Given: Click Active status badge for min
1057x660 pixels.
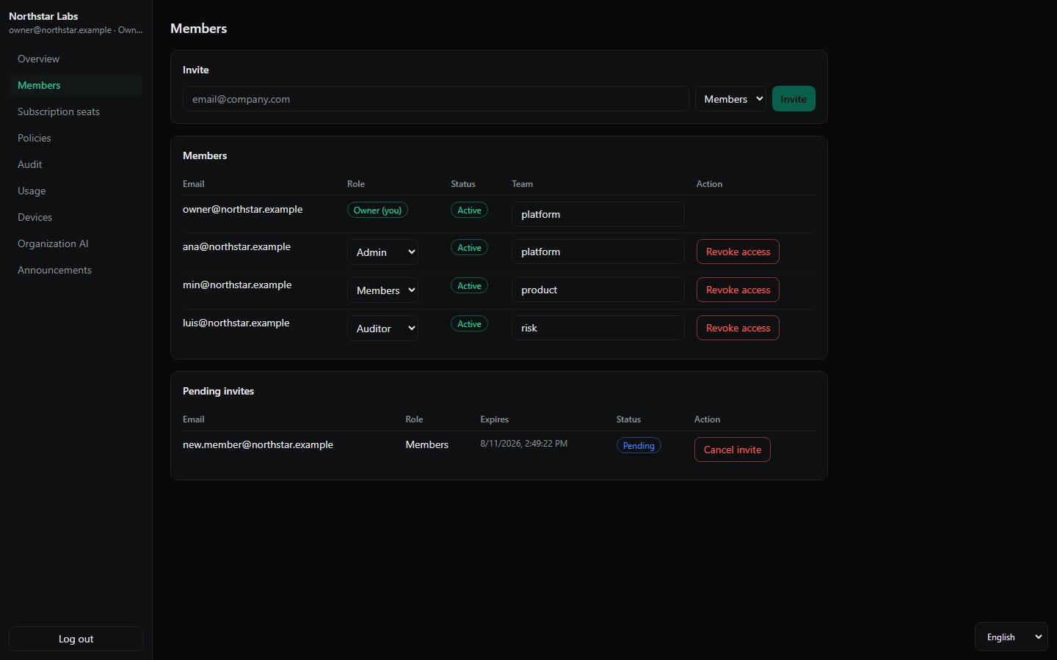Looking at the screenshot, I should tap(469, 285).
